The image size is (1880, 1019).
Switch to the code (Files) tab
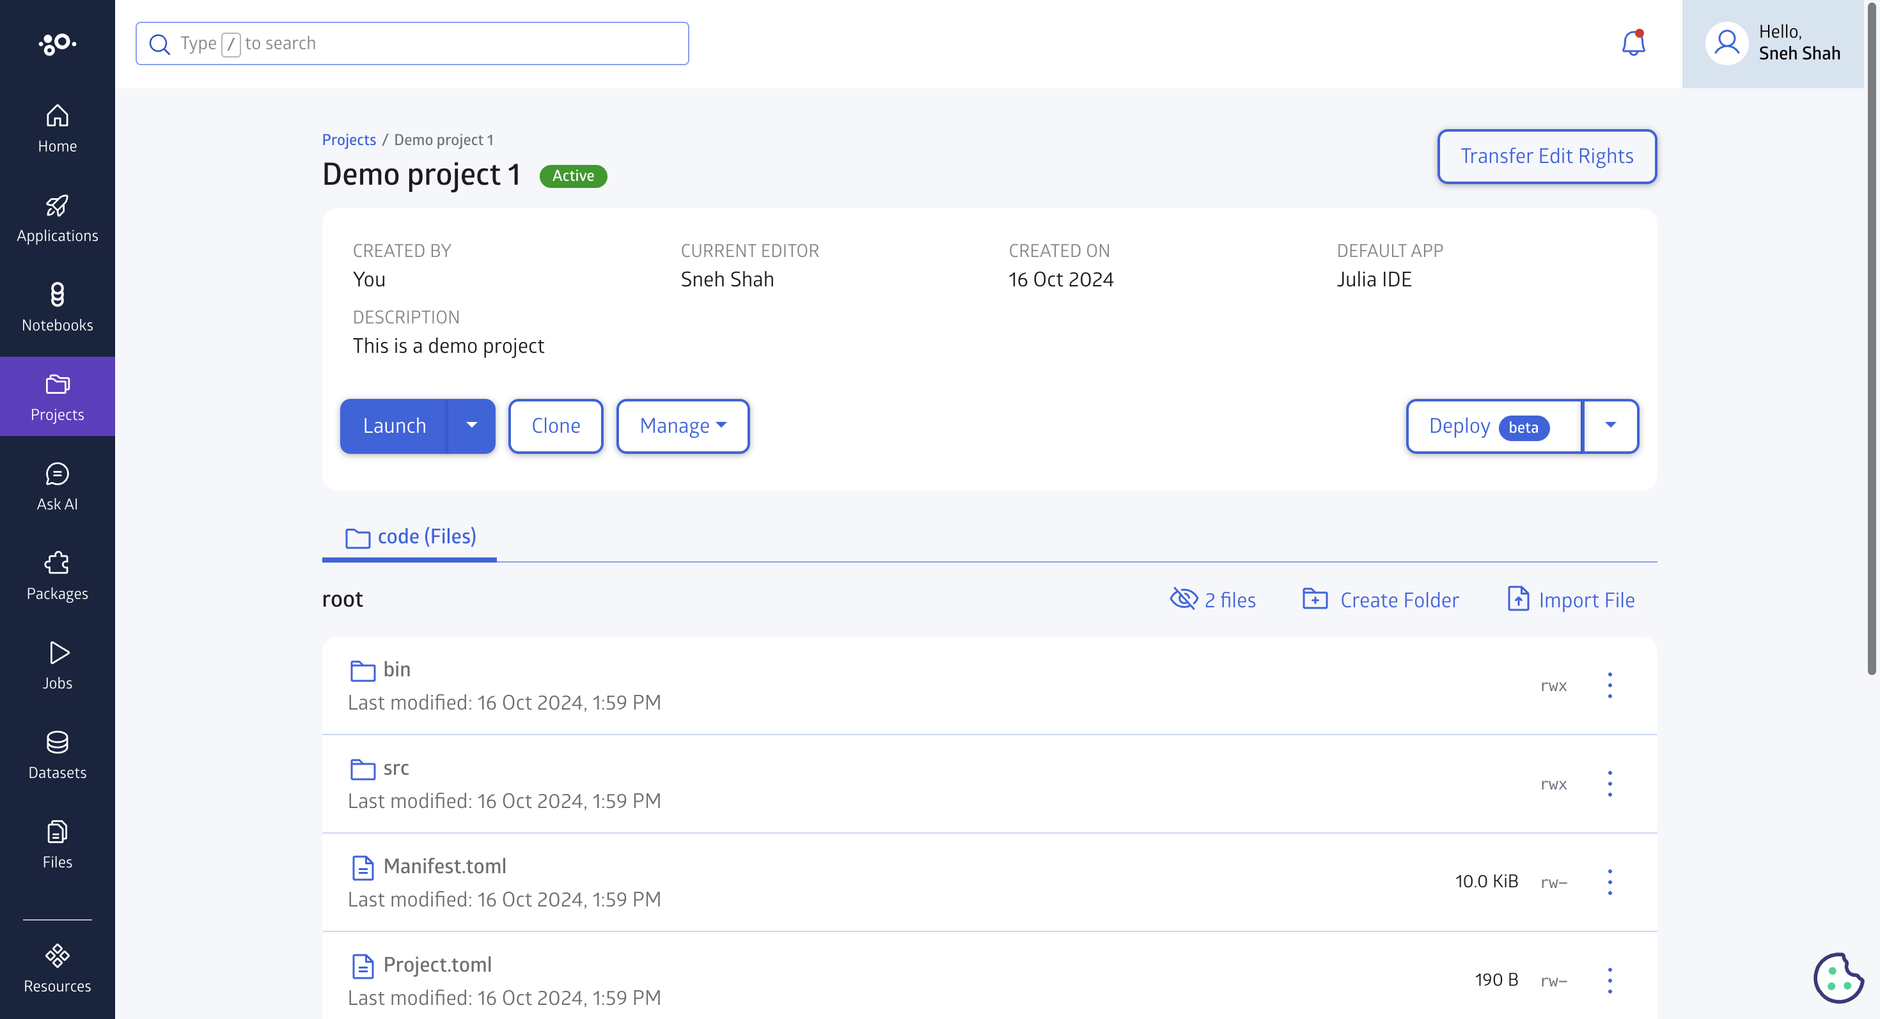[x=409, y=536]
